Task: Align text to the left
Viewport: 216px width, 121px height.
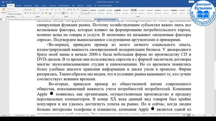Action: pos(56,13)
